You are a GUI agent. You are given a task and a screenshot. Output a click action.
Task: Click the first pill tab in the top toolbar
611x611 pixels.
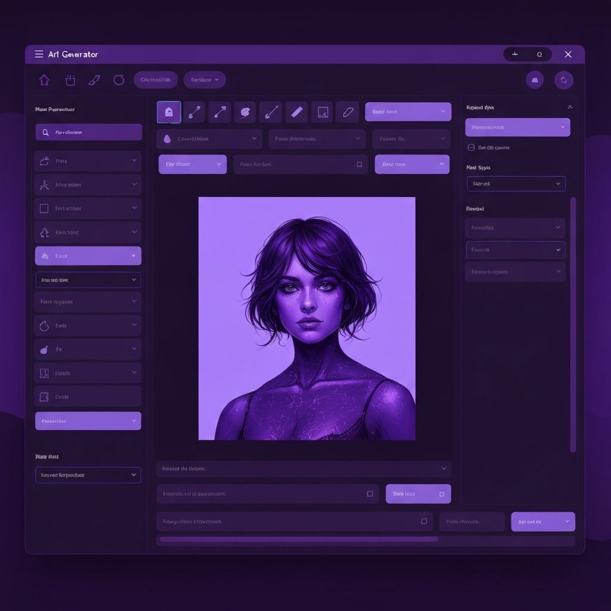point(156,80)
